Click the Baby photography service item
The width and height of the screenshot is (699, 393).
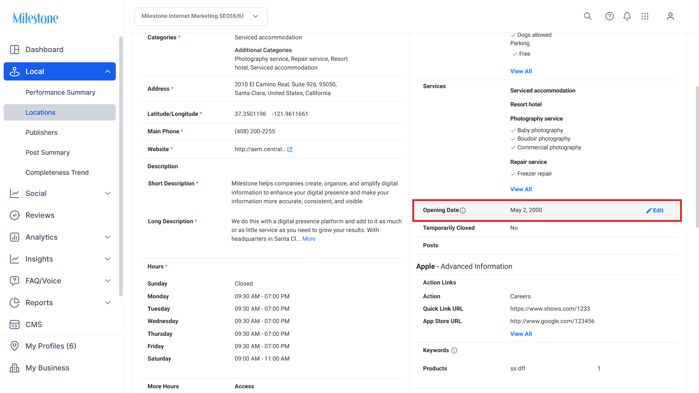point(540,130)
